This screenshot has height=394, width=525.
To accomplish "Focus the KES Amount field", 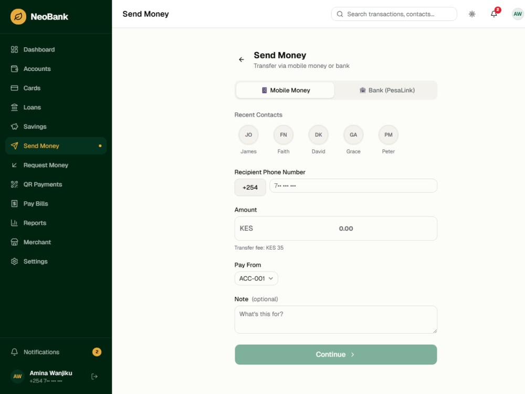I will [x=336, y=229].
